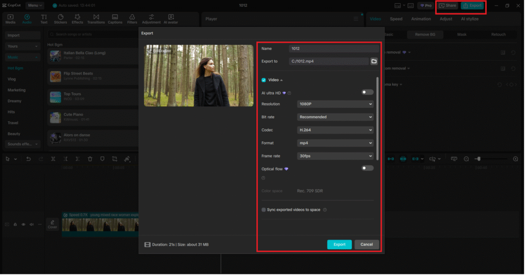The width and height of the screenshot is (526, 278).
Task: Click the split clip icon in timeline toolbar
Action: [53, 159]
